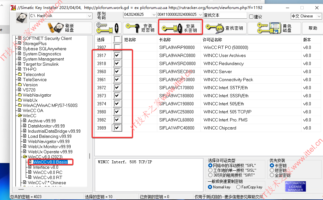Select WinCC OA in the tree
The image size is (323, 200).
[x=33, y=110]
